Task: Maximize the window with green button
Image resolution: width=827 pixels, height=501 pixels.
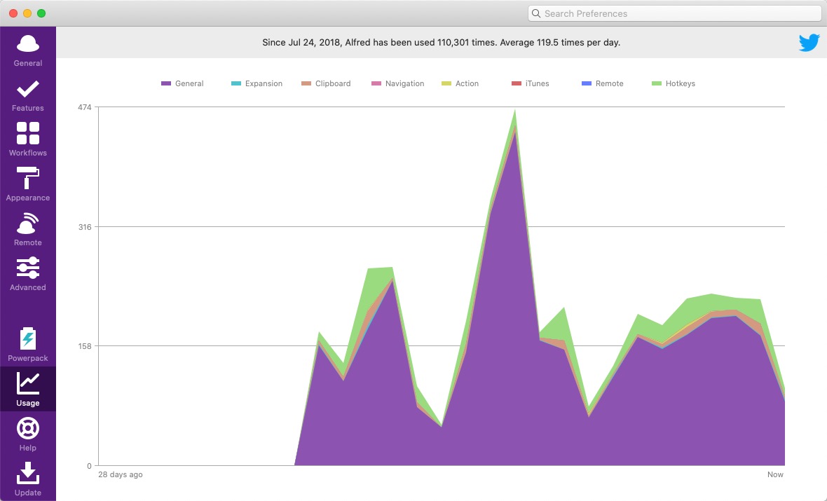Action: tap(41, 13)
